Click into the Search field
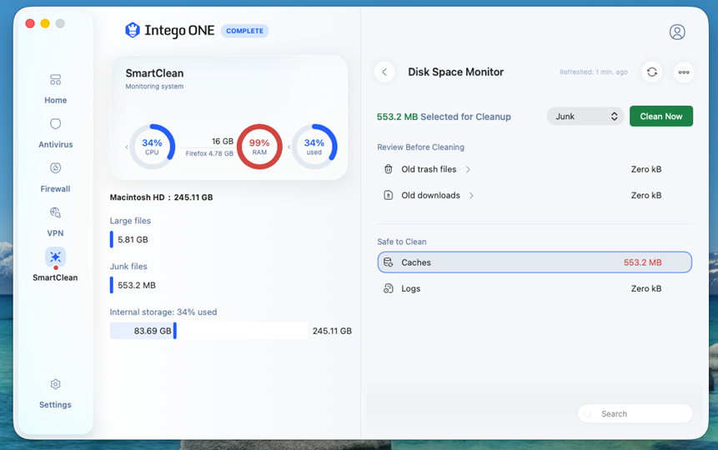Viewport: 718px width, 450px height. click(635, 414)
